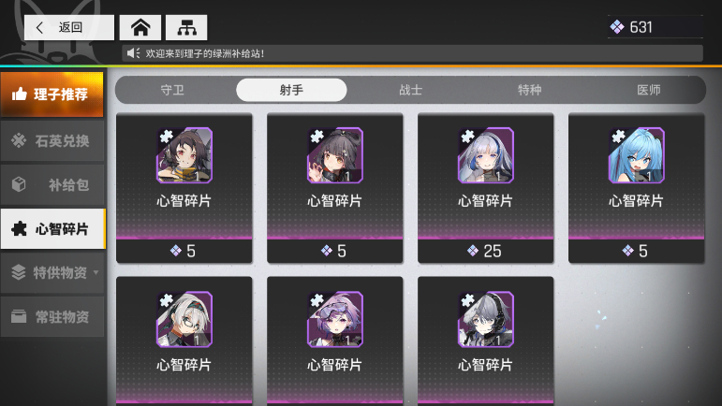Pick the purple-haired goggles character fragment

pos(334,319)
